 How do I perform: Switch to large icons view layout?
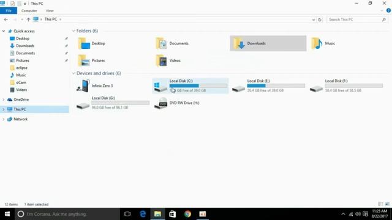click(387, 204)
